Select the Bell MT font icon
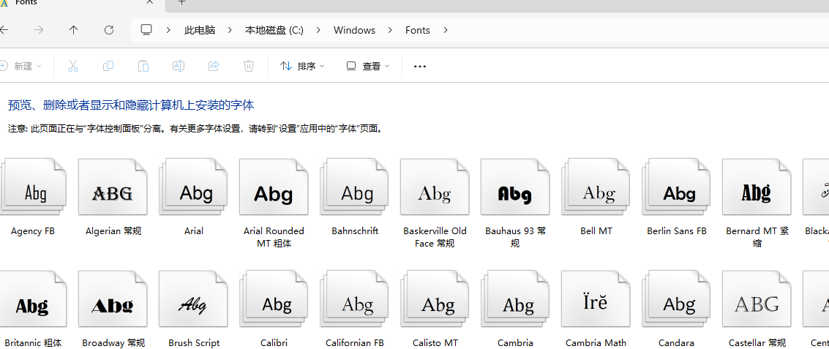This screenshot has height=349, width=829. [596, 188]
